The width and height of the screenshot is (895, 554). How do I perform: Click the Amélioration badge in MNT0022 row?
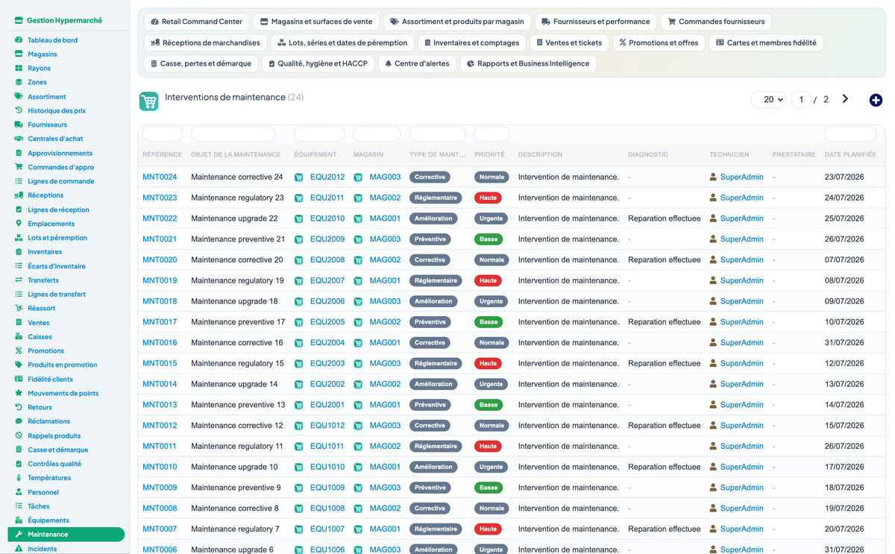(434, 218)
